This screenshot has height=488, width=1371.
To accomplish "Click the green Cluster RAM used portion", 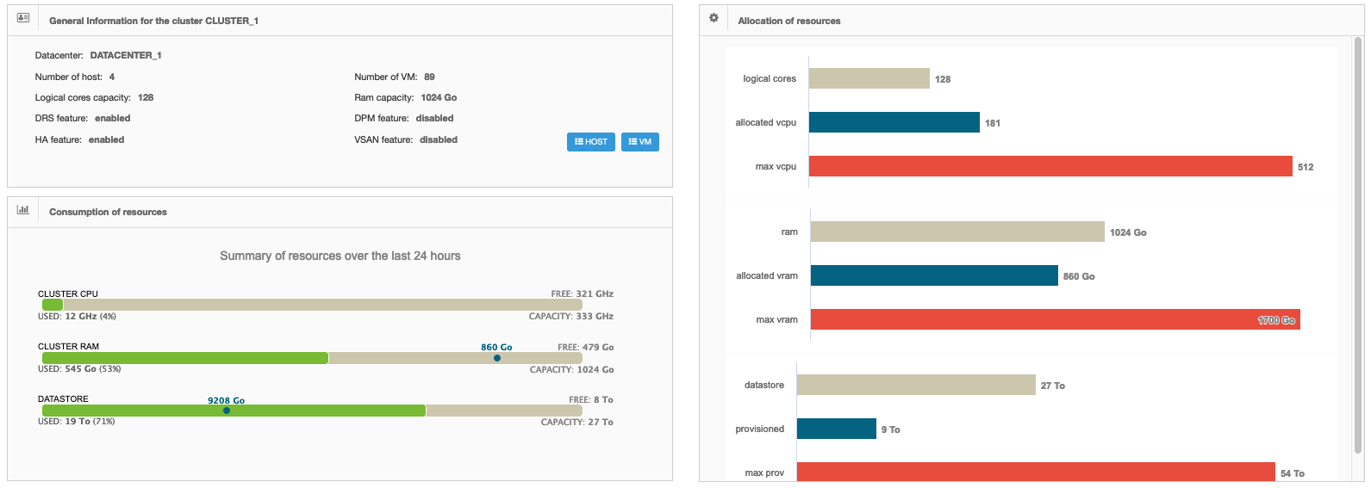I will click(x=184, y=358).
